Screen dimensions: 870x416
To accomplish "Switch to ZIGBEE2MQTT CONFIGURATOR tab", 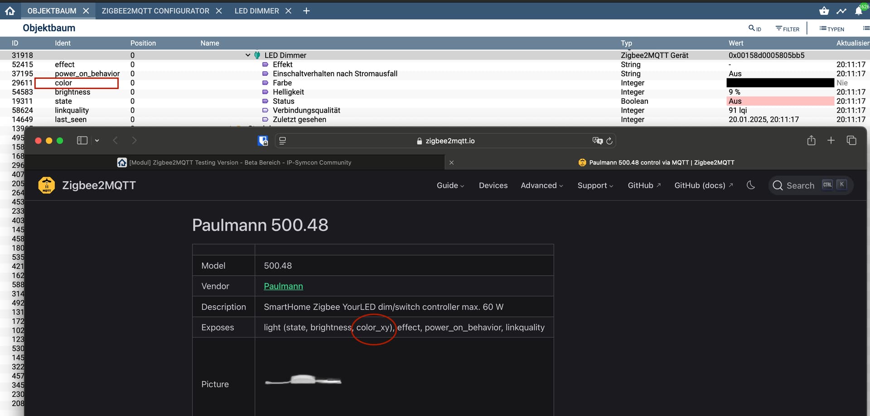I will 155,11.
